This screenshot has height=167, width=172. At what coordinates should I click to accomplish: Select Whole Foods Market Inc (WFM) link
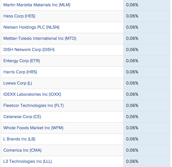point(33,128)
